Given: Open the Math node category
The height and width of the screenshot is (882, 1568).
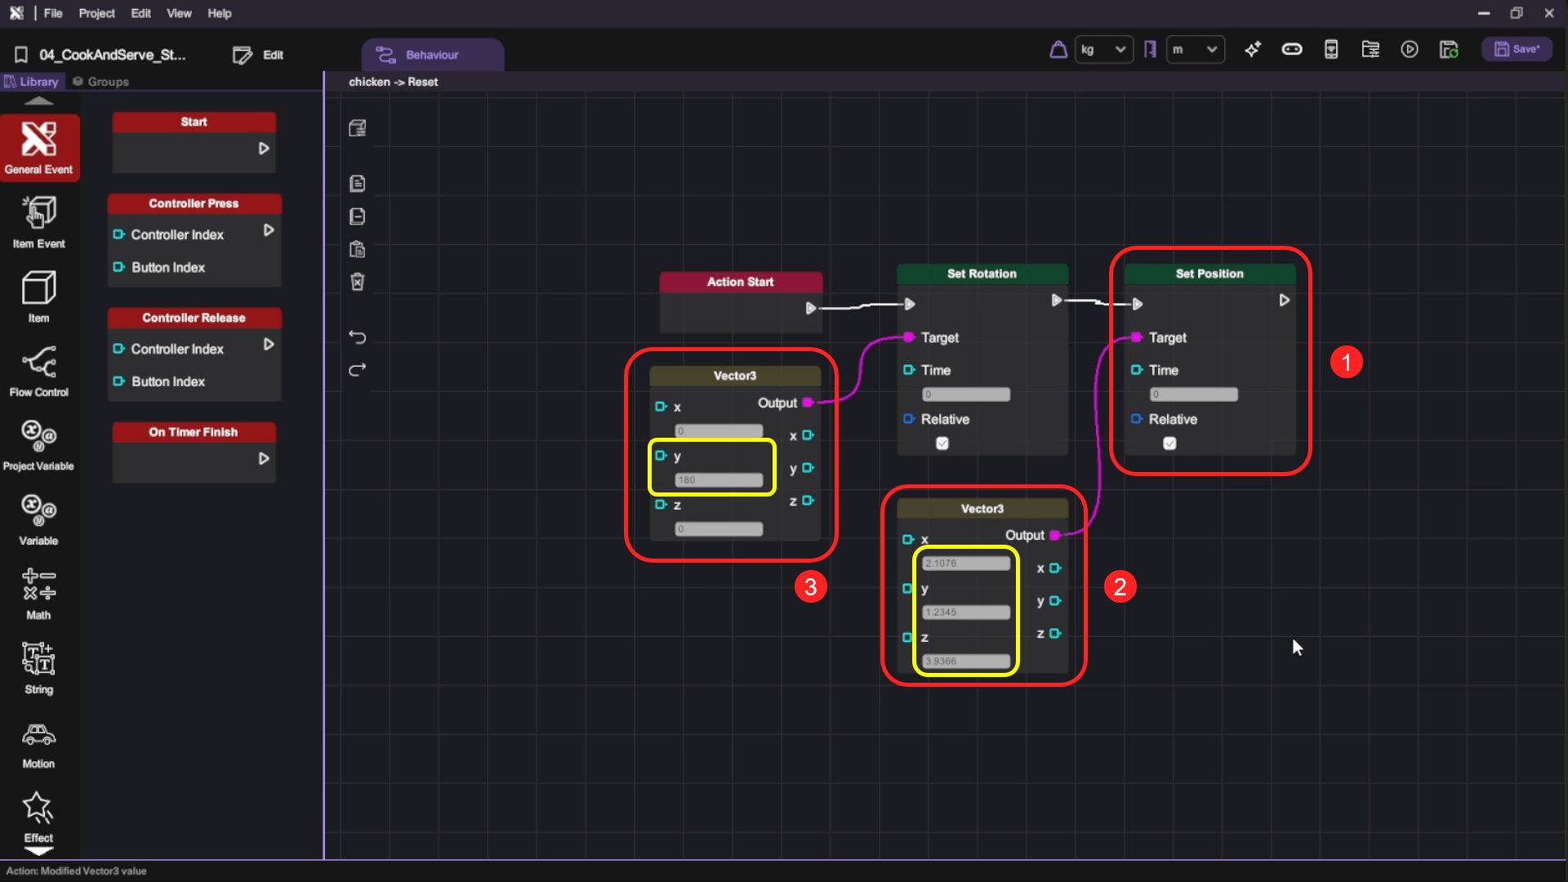Looking at the screenshot, I should coord(38,593).
